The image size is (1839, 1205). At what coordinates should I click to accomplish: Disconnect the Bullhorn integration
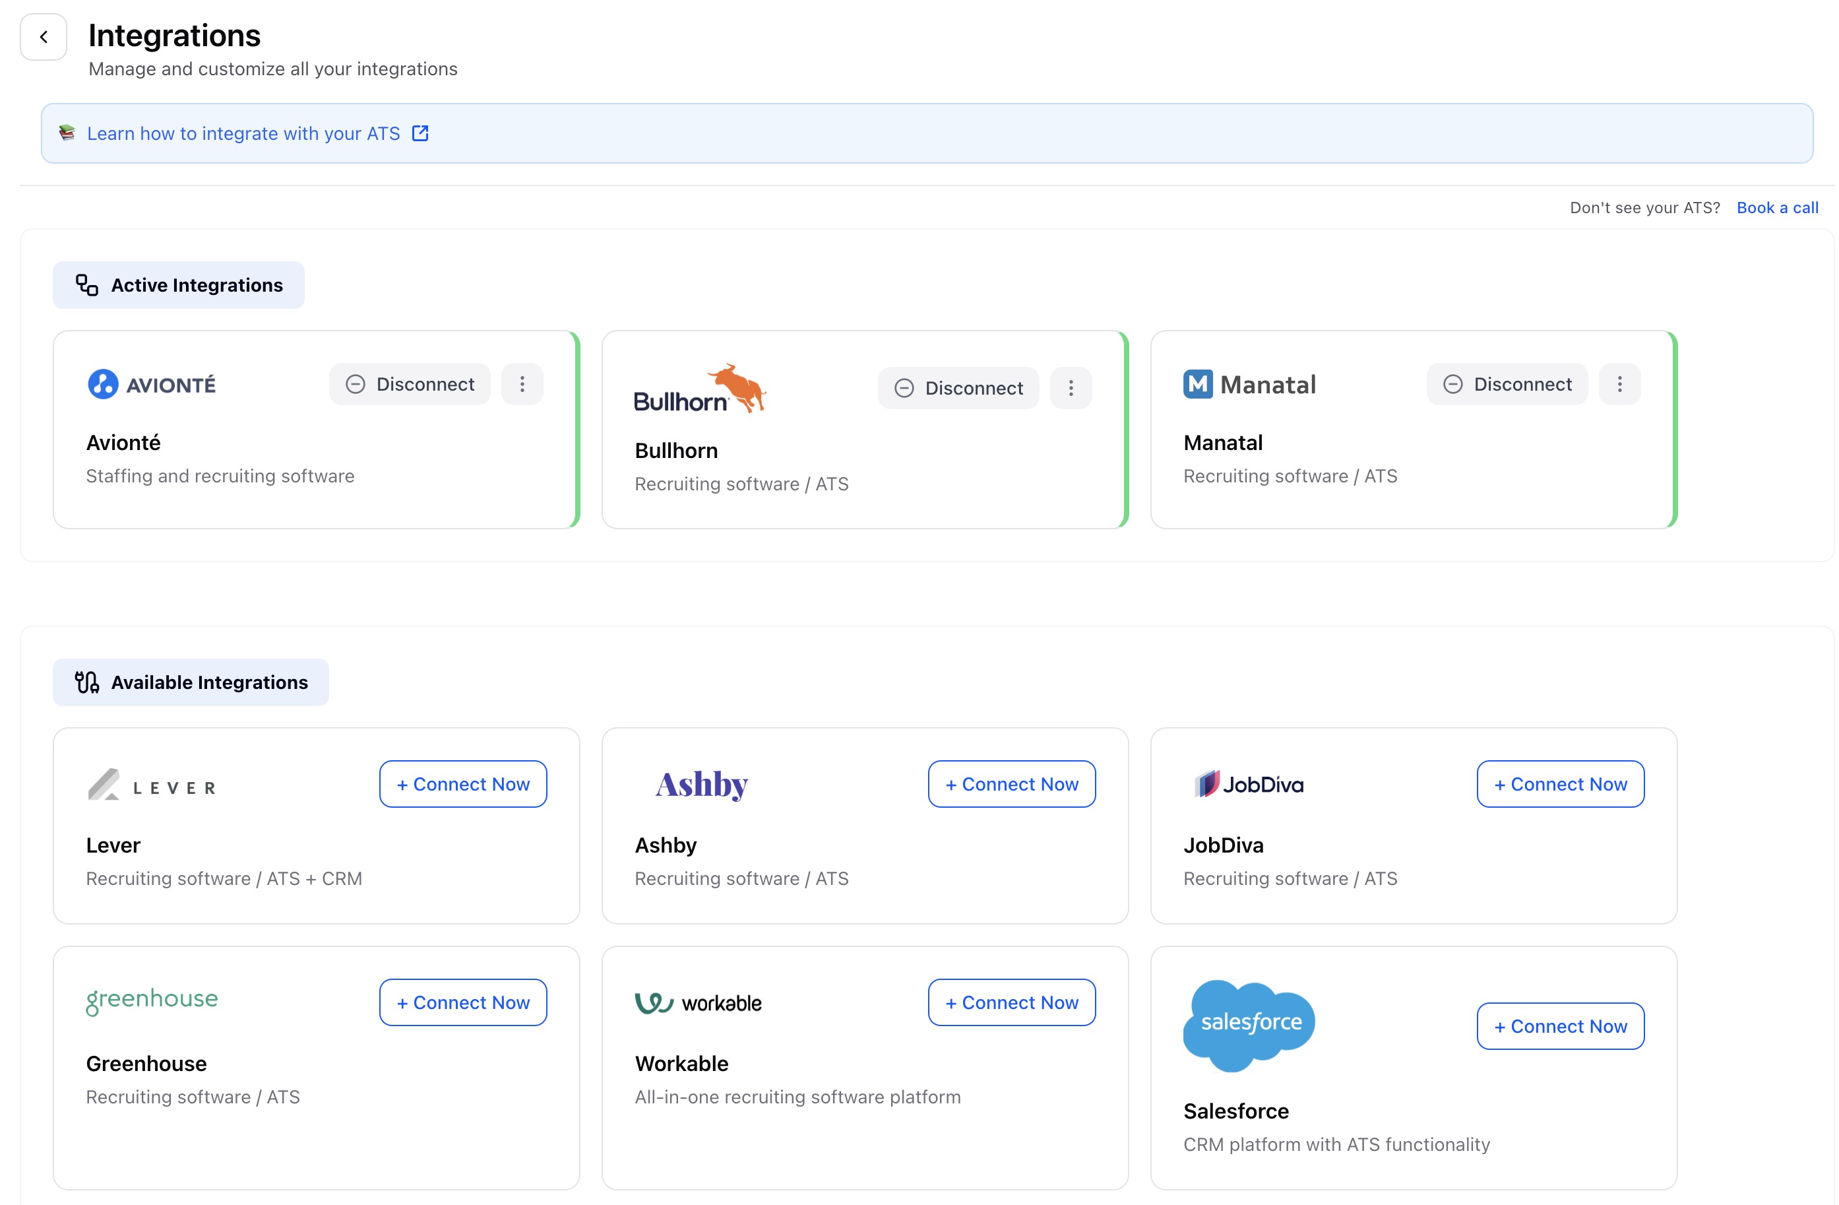[958, 388]
